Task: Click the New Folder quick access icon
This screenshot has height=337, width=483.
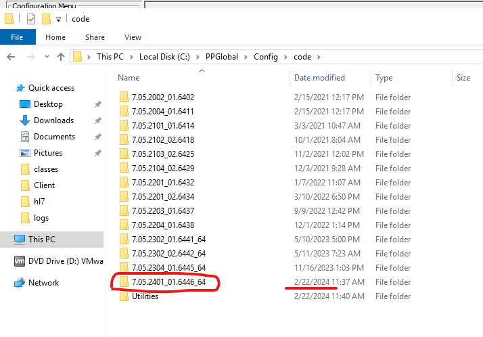Action: click(46, 19)
